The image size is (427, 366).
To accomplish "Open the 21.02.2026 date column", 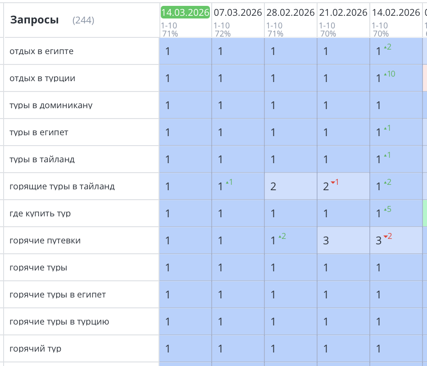I will [x=343, y=12].
